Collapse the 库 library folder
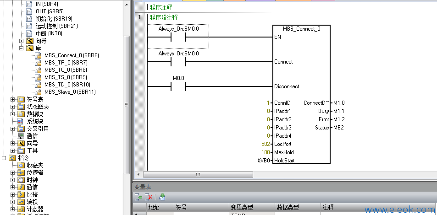 coord(21,48)
